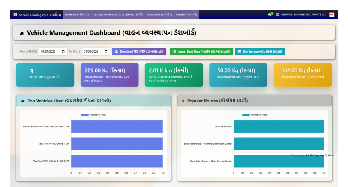The width and height of the screenshot is (348, 187).
Task: Open the Dashboard menu tab
Action: tap(77, 15)
